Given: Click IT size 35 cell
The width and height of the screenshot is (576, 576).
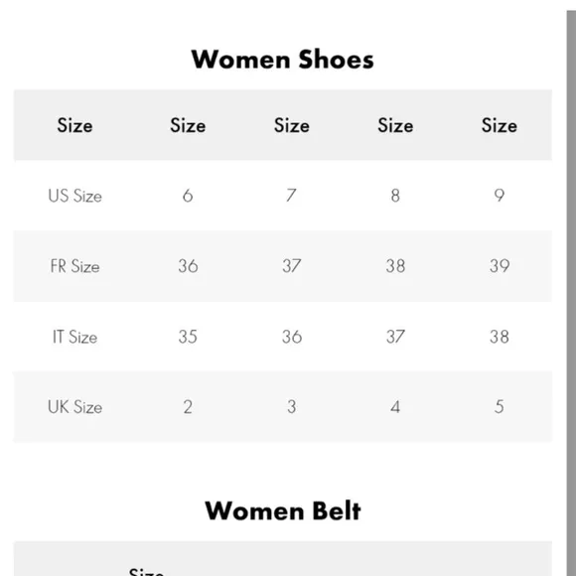Looking at the screenshot, I should (x=188, y=337).
